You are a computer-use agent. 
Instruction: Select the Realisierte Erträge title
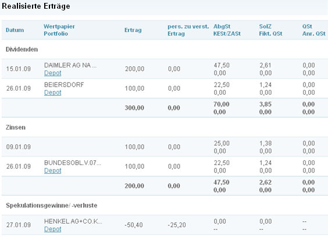[x=36, y=6]
